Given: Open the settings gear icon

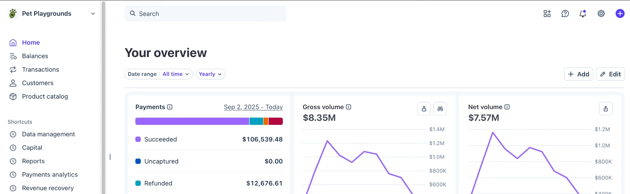Looking at the screenshot, I should 601,13.
